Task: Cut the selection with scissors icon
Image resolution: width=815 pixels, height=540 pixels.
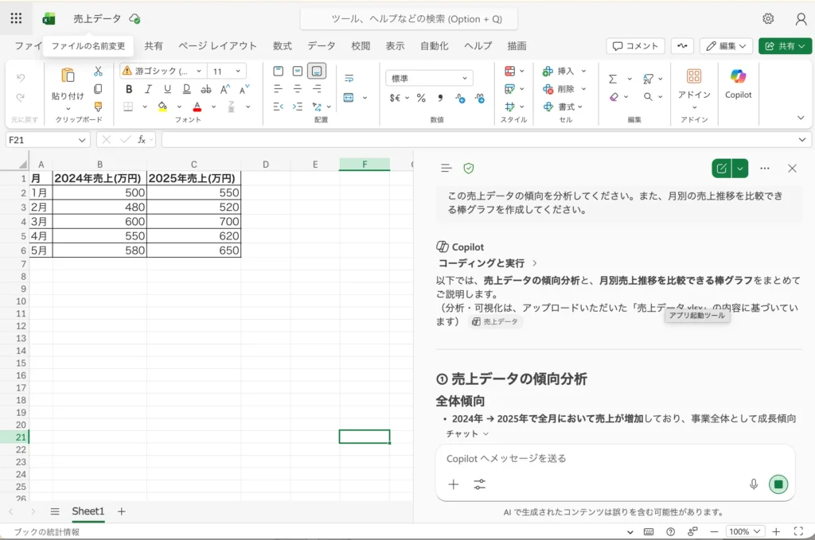Action: [98, 71]
